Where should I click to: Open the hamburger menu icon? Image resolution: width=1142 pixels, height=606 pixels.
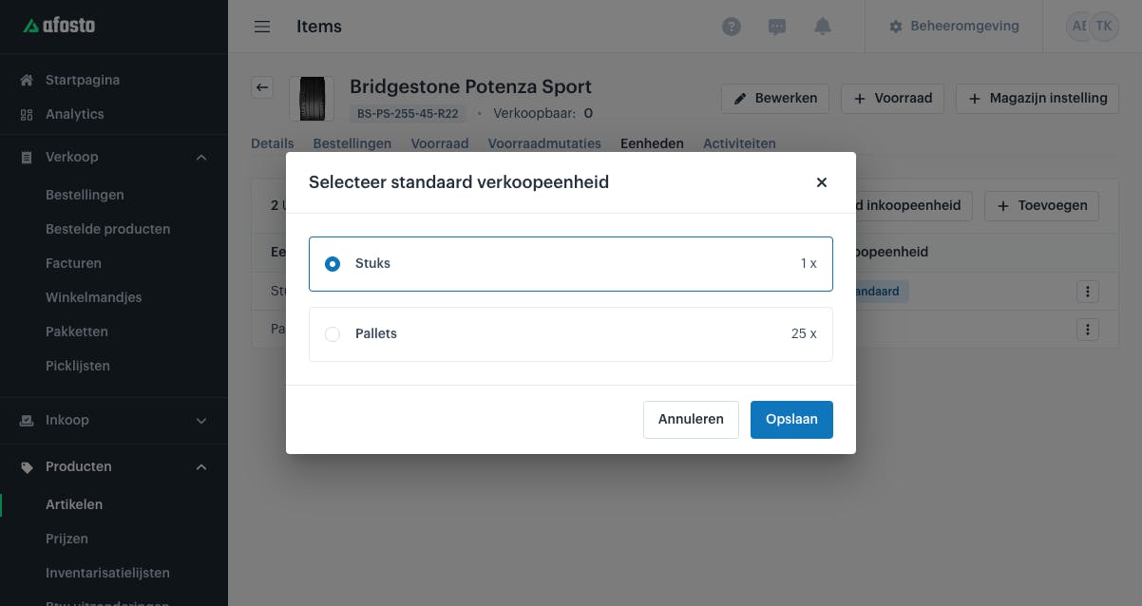tap(262, 27)
